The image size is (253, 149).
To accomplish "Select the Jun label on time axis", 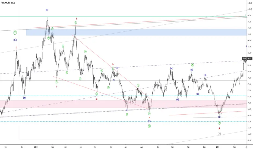I will (x=111, y=147).
